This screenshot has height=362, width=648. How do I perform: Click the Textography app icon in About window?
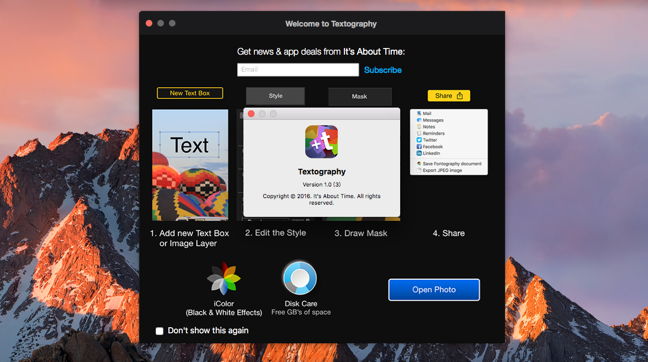click(322, 142)
